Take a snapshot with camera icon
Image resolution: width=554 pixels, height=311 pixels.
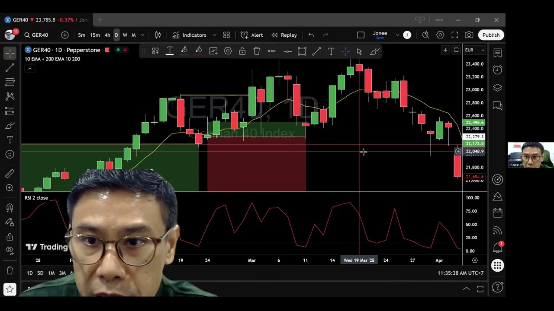[469, 35]
